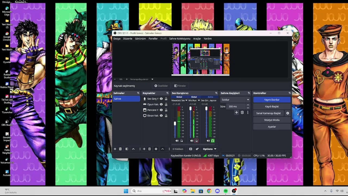Image resolution: width=348 pixels, height=196 pixels.
Task: Open the Görünüm menu
Action: (140, 39)
